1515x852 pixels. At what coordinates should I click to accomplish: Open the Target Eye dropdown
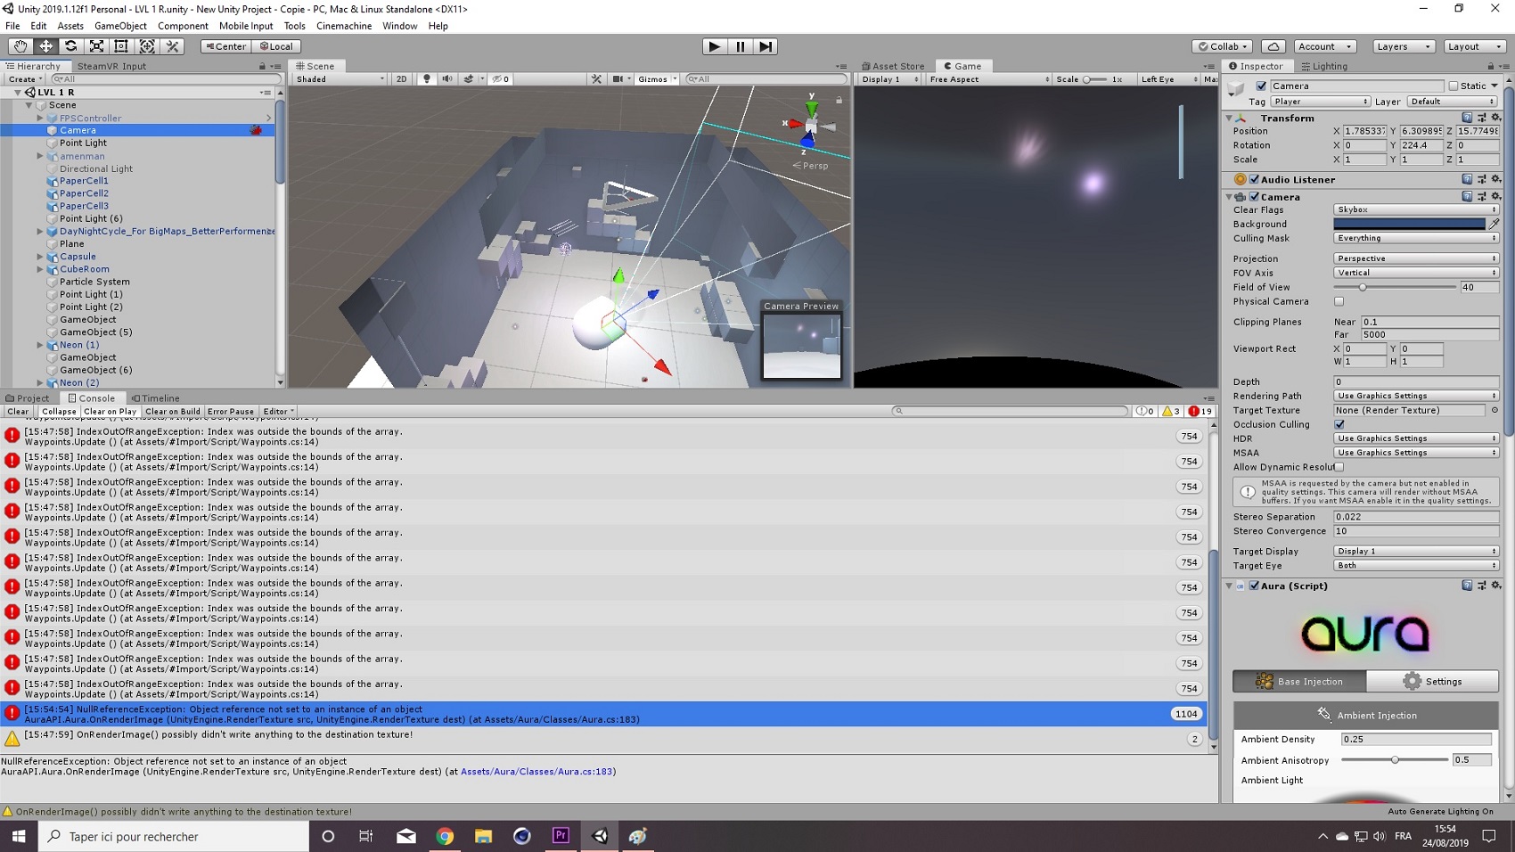(x=1416, y=565)
